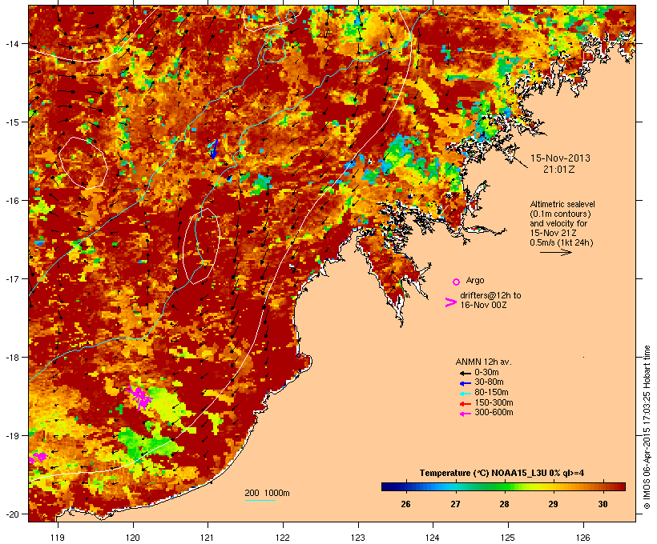The height and width of the screenshot is (544, 657).
Task: Click the colorbar tick label 29
Action: tap(553, 504)
